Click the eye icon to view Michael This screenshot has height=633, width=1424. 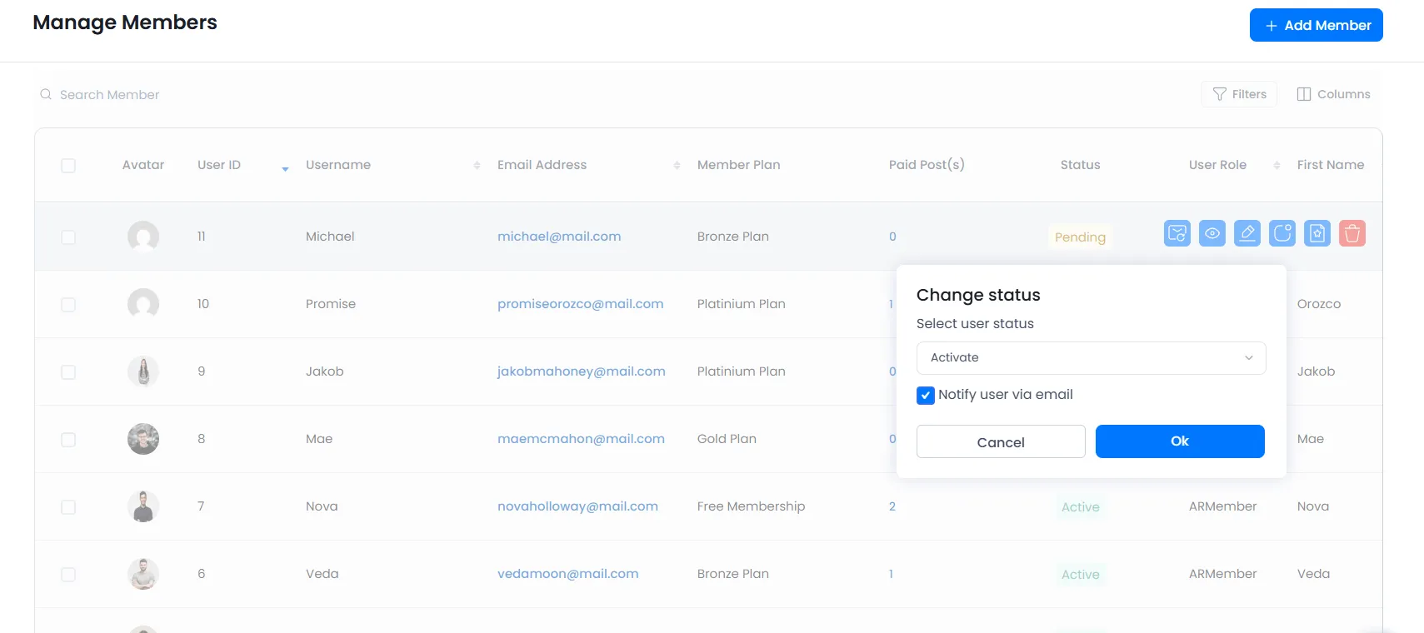pyautogui.click(x=1212, y=234)
